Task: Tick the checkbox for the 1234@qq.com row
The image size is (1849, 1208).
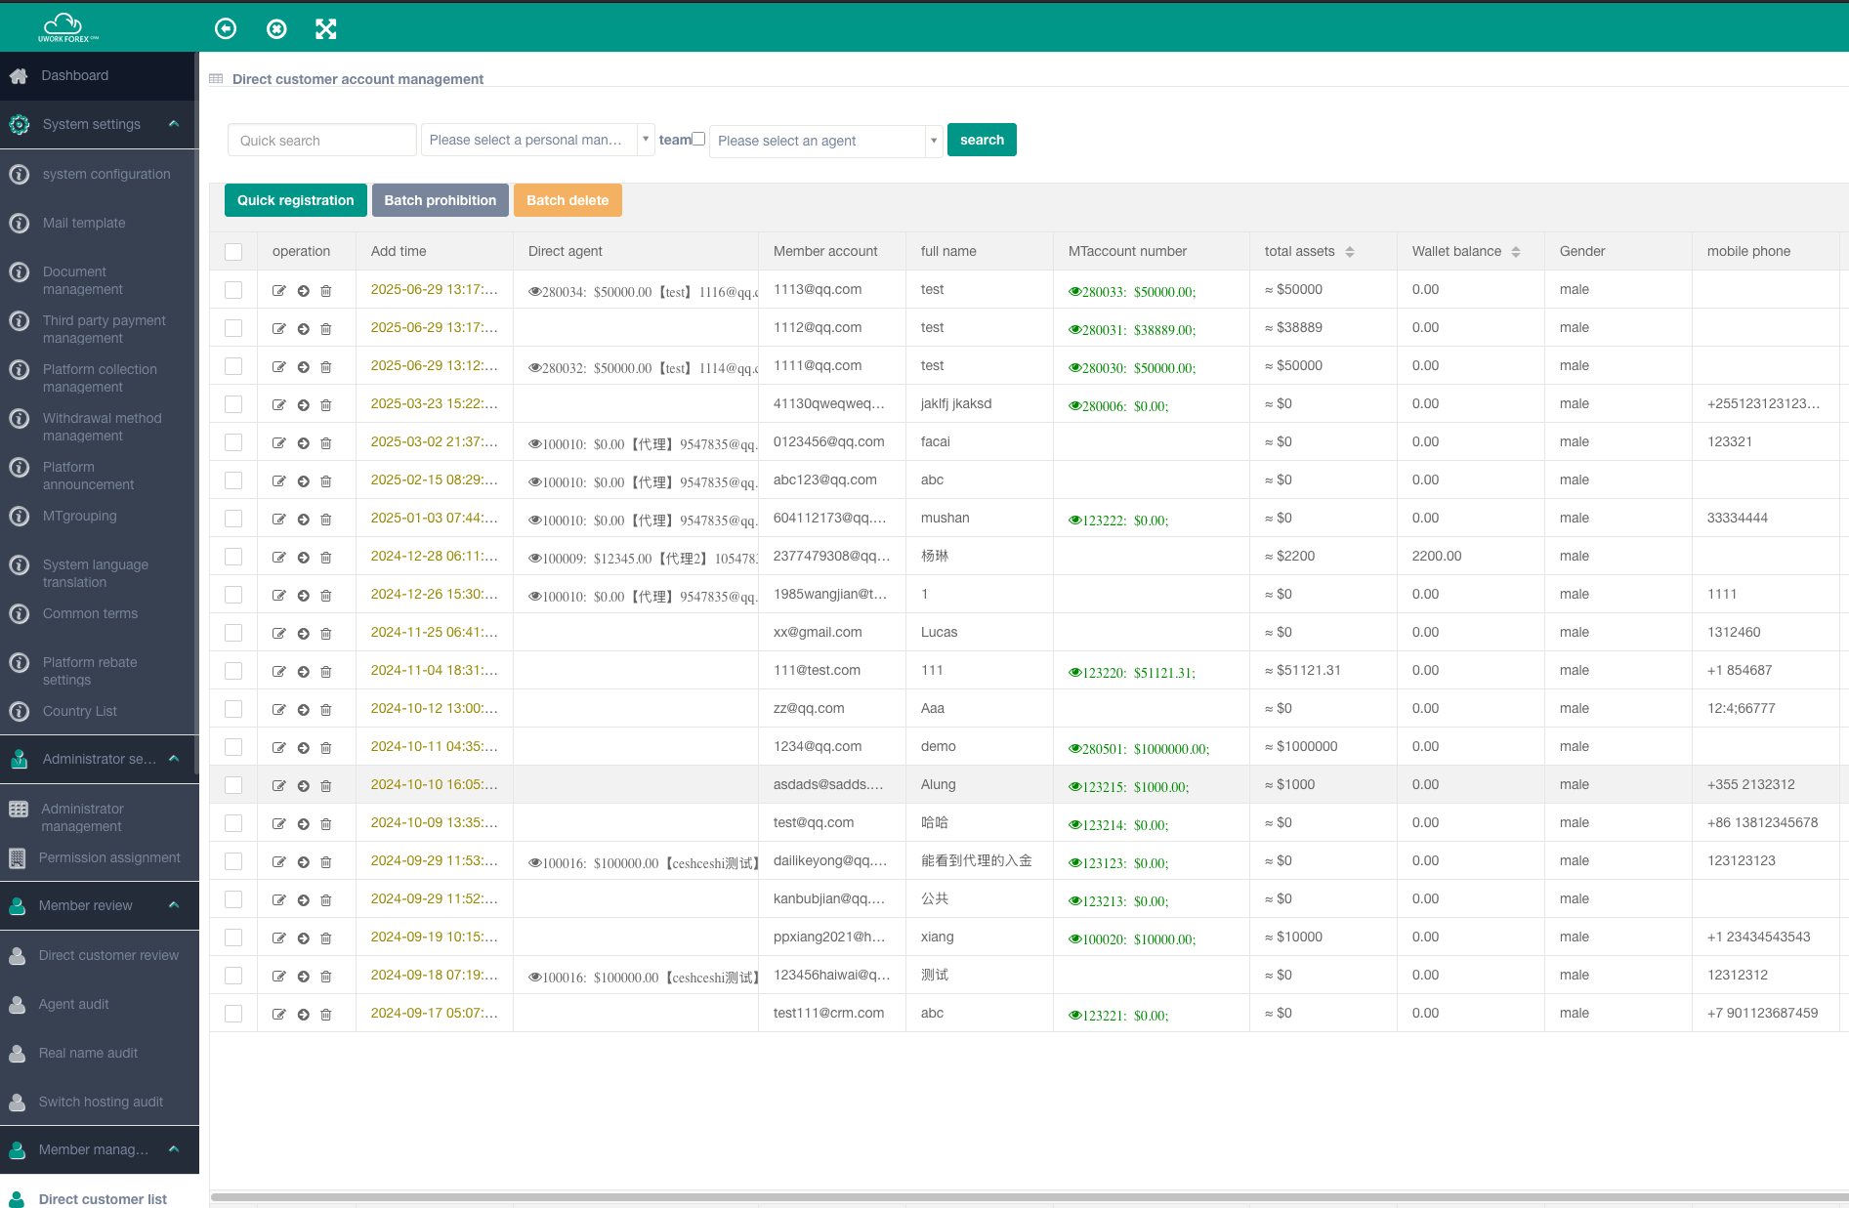Action: (233, 747)
